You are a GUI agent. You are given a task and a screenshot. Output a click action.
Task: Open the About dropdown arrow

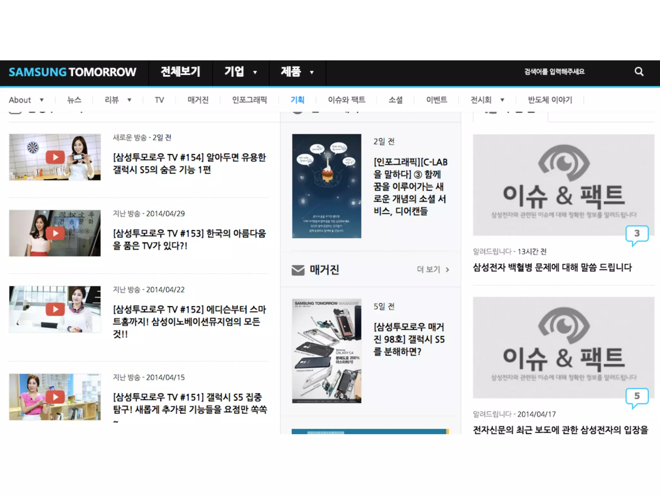(x=42, y=100)
